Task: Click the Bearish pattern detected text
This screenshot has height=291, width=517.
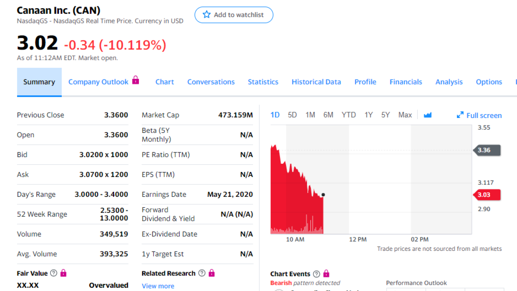Action: (x=305, y=283)
